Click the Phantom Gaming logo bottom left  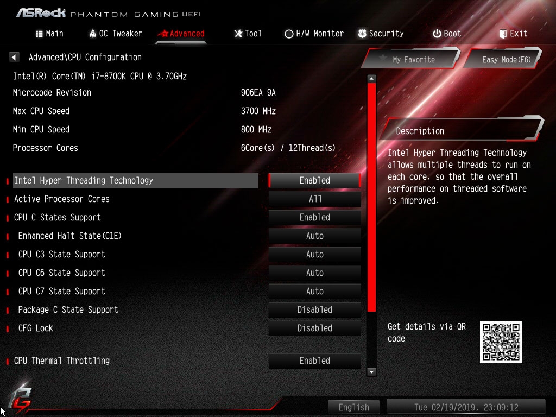click(20, 398)
